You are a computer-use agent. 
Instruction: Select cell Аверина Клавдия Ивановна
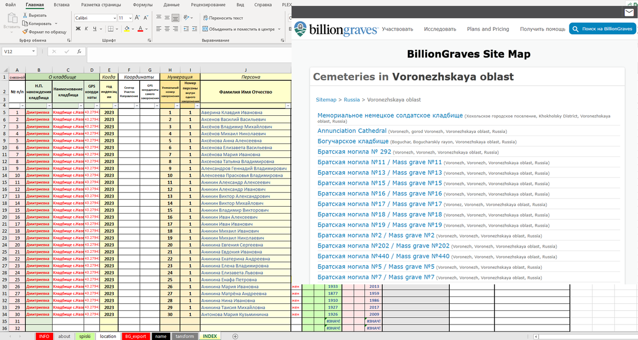[246, 113]
